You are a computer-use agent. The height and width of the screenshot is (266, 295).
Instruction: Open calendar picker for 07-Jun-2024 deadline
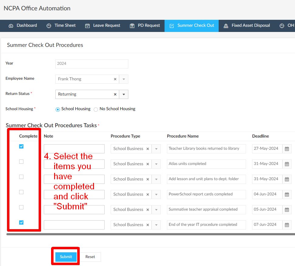tap(287, 225)
